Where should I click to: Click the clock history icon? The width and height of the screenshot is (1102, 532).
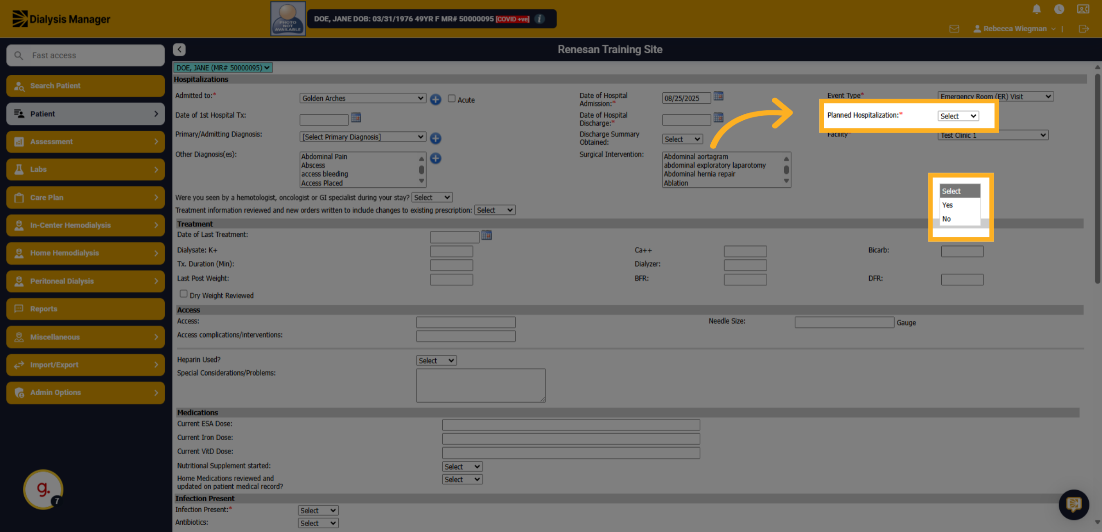[1059, 9]
